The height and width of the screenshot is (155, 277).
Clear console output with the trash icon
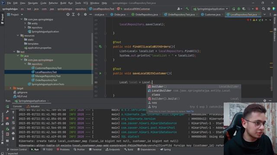pos(13,139)
